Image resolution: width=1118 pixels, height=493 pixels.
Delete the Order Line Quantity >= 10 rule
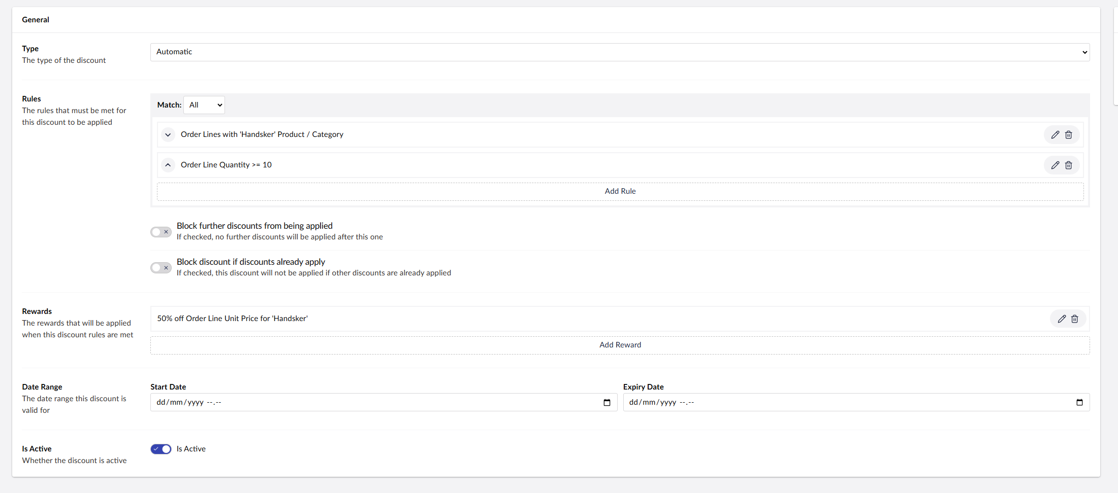tap(1069, 165)
